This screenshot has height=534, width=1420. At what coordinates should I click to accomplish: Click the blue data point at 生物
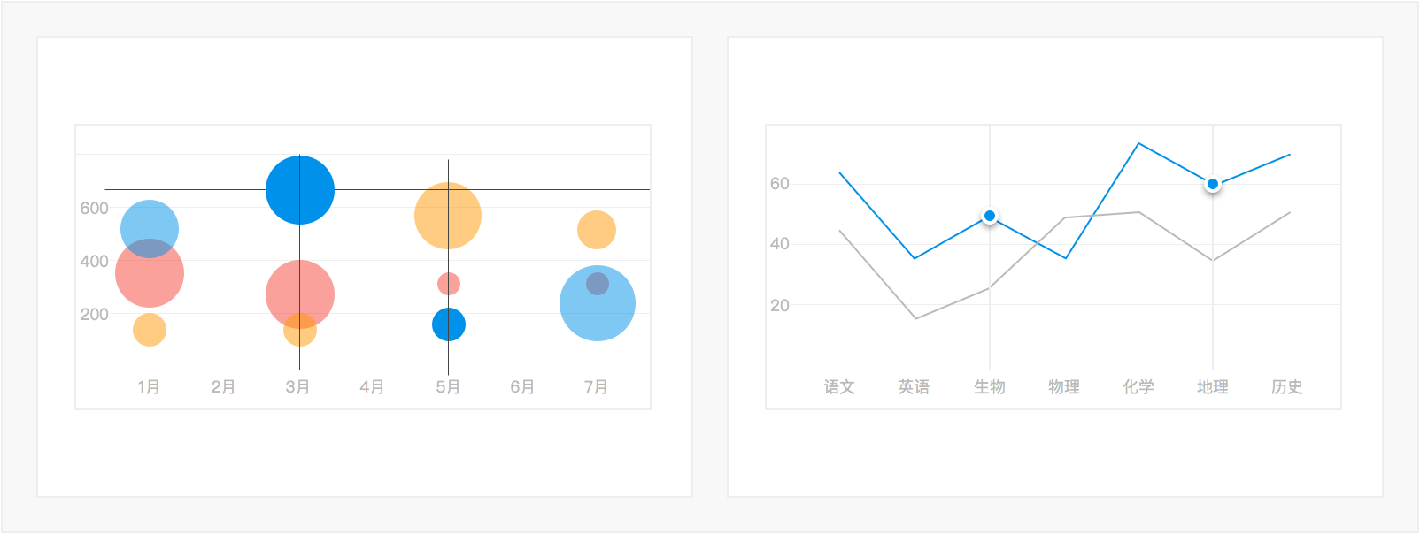coord(990,216)
